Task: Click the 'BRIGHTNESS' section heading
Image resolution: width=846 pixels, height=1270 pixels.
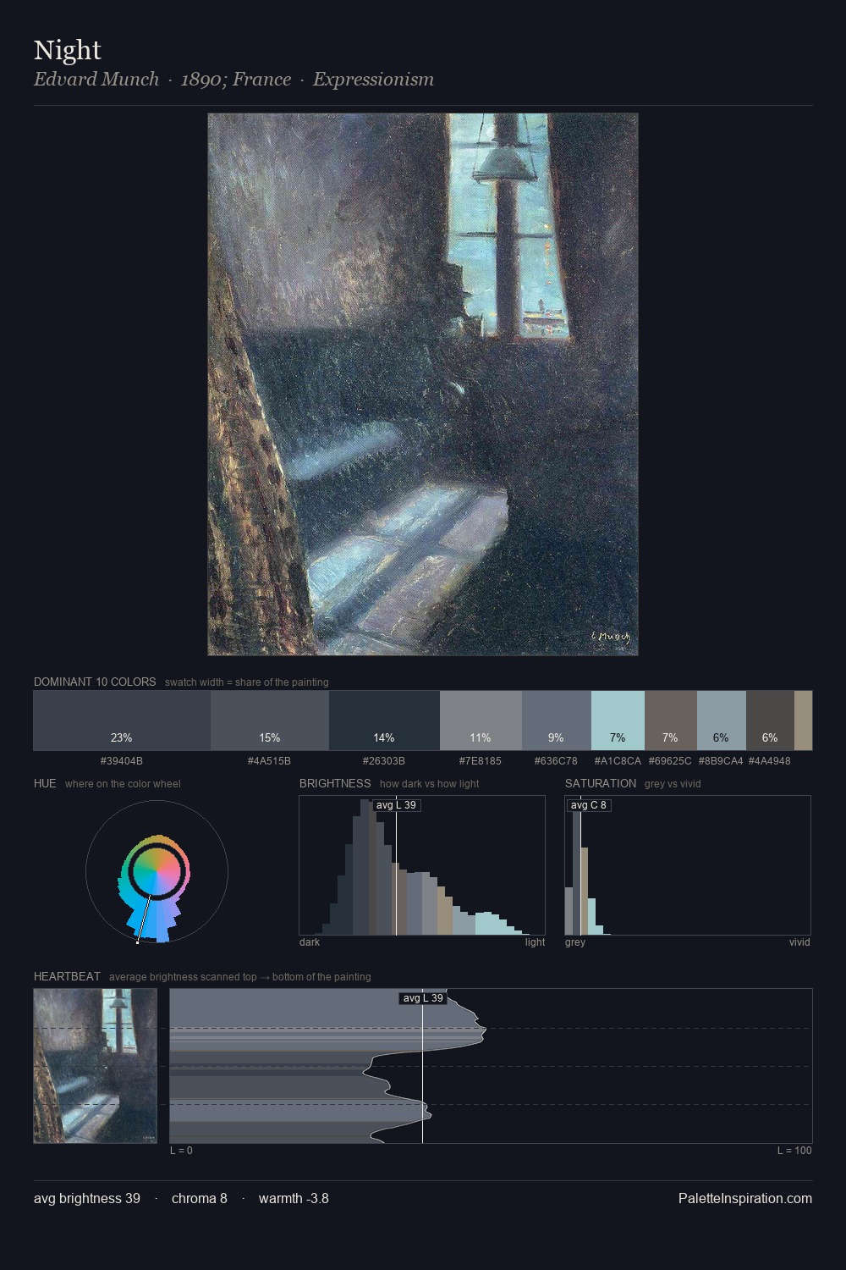Action: pyautogui.click(x=335, y=783)
